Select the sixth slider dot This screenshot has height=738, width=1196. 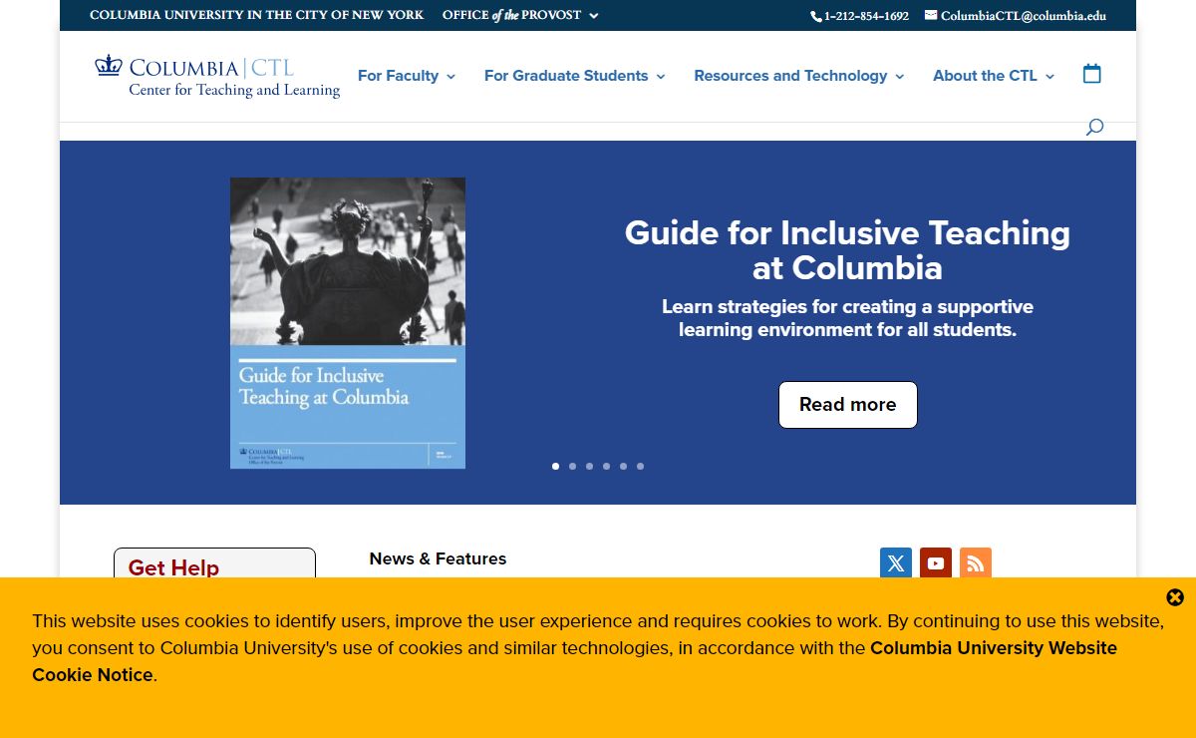(641, 466)
